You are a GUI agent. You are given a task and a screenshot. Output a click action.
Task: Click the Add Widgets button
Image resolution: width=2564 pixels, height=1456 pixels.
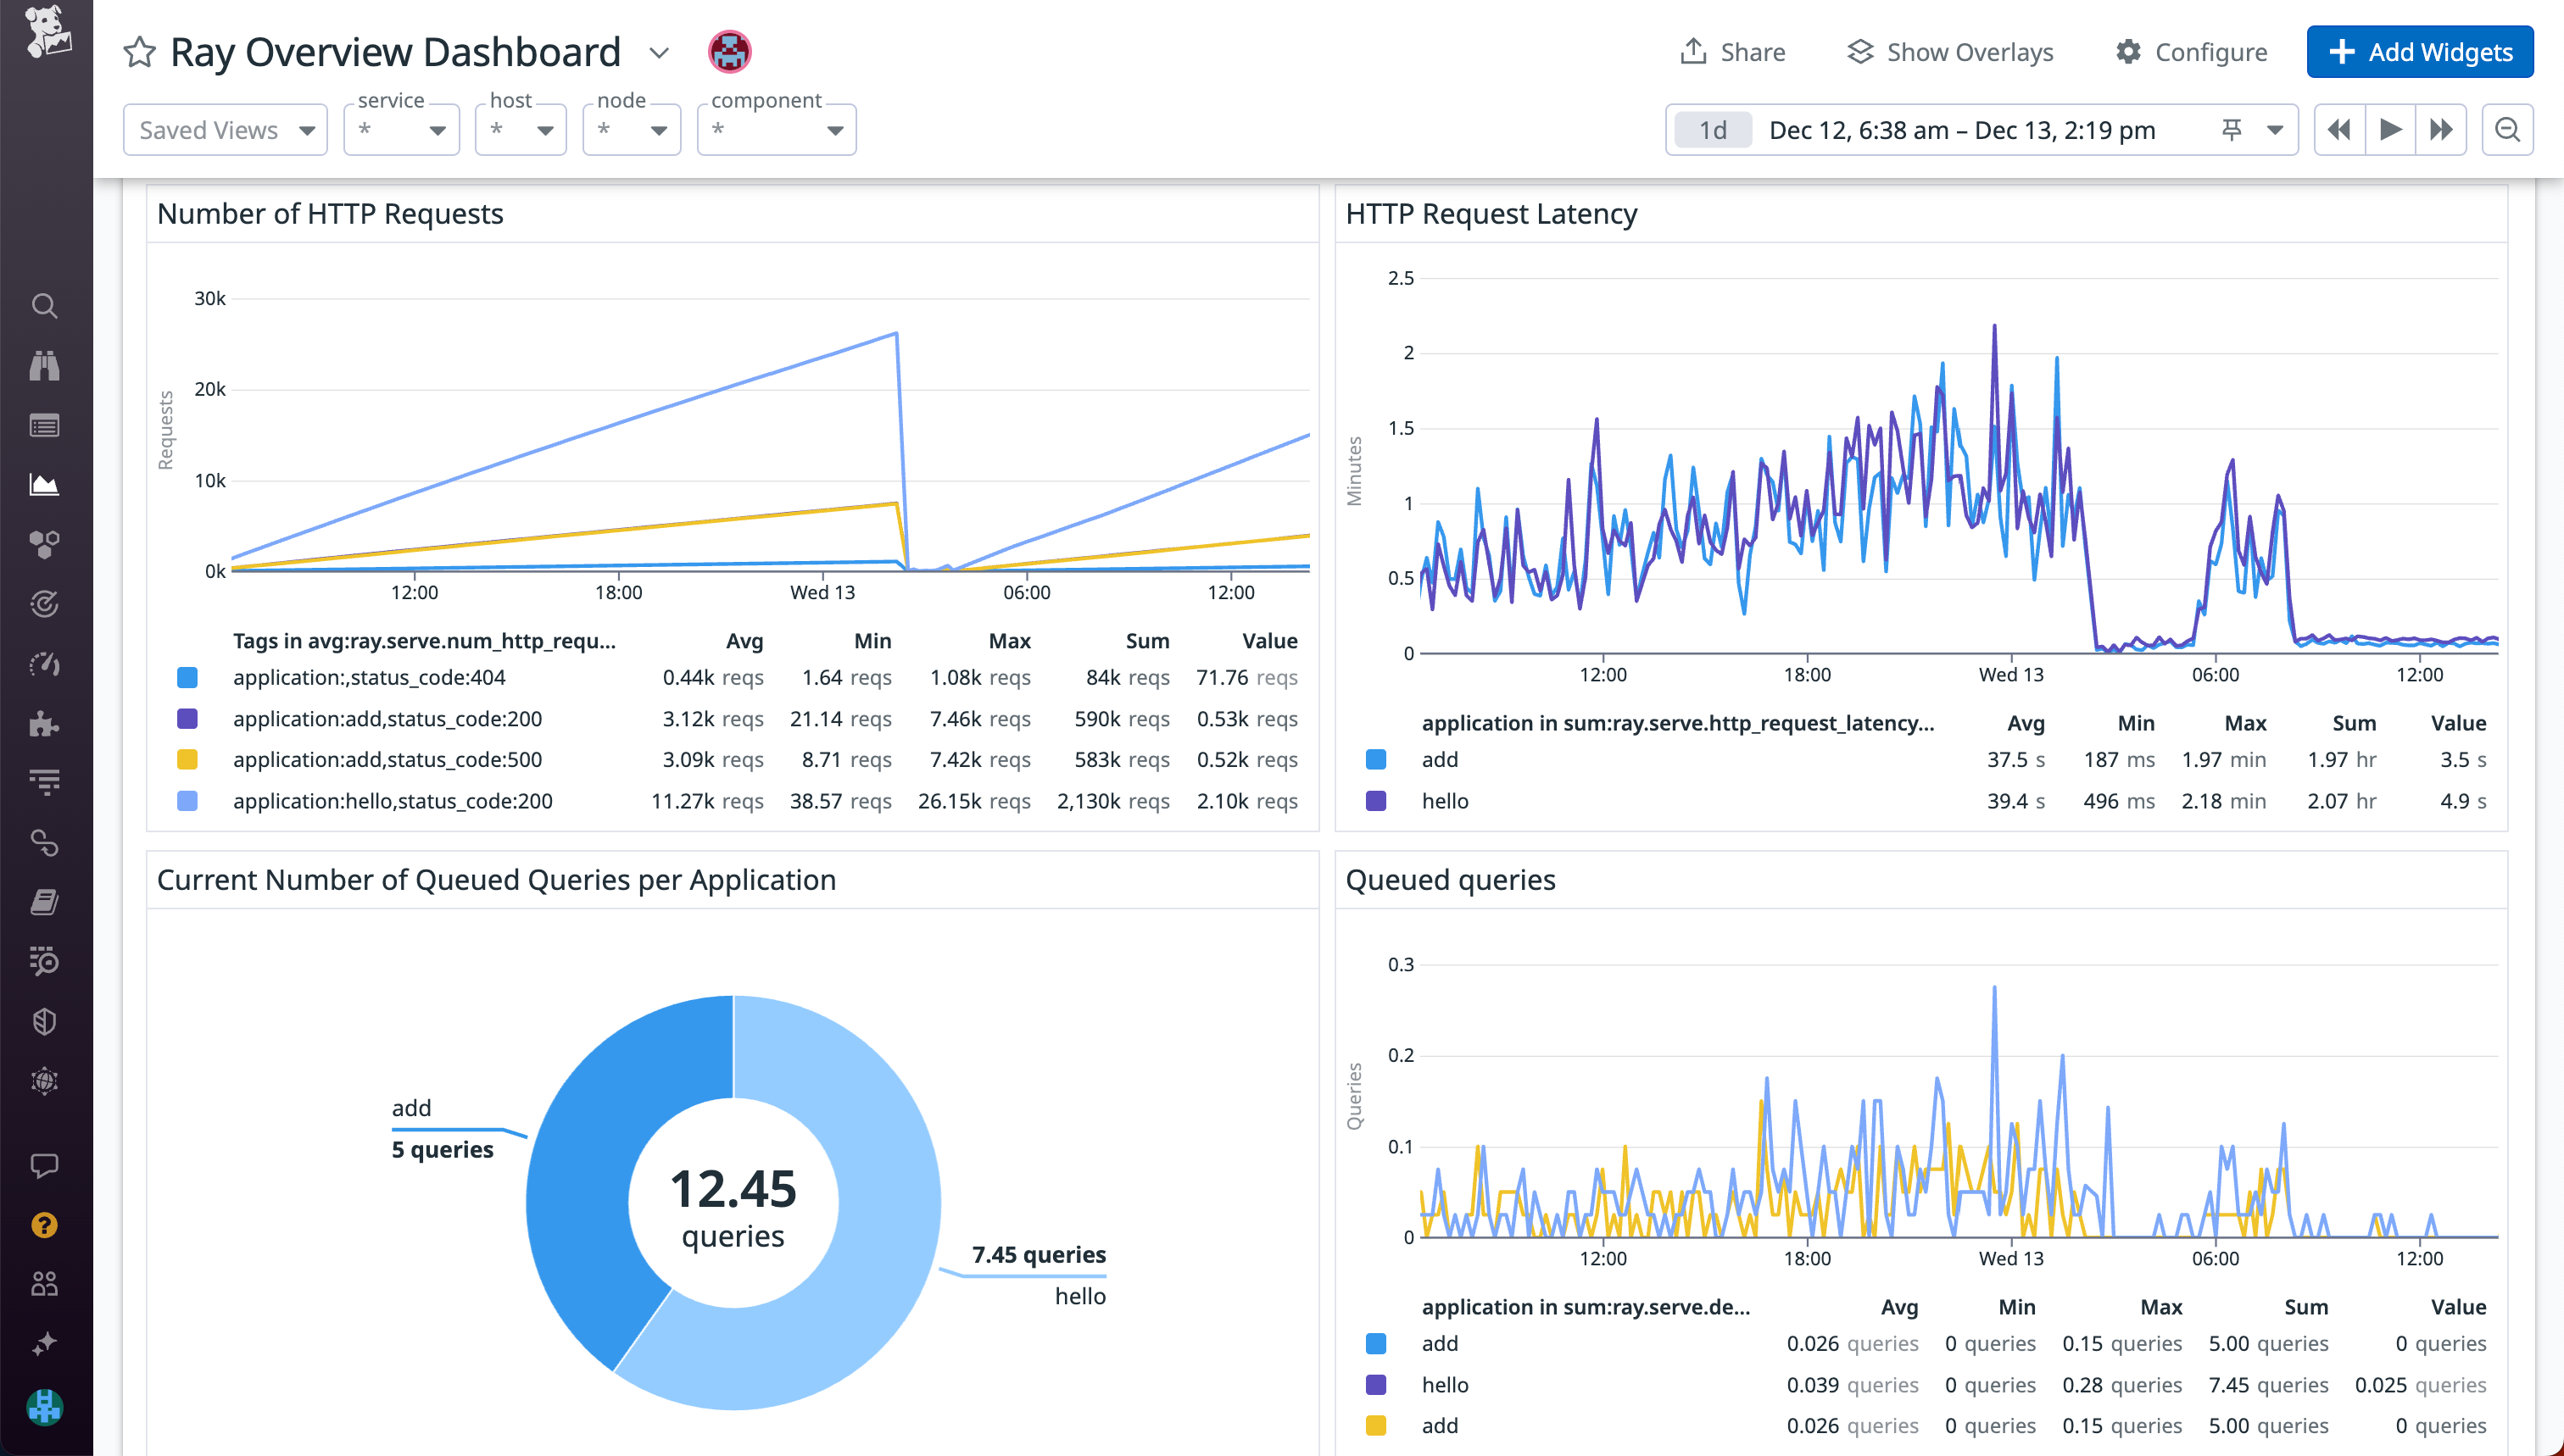click(x=2419, y=51)
